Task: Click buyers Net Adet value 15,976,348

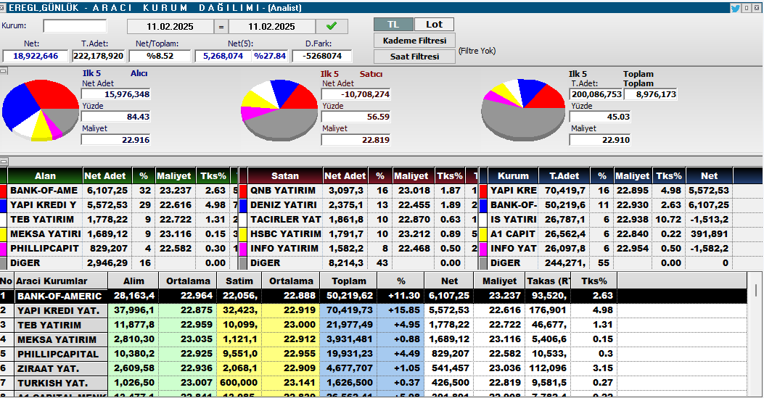Action: (116, 94)
